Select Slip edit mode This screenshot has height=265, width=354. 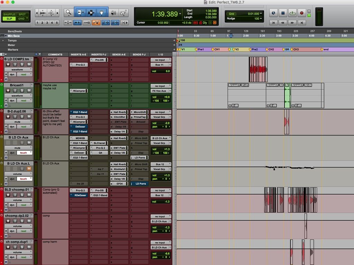pyautogui.click(x=9, y=19)
